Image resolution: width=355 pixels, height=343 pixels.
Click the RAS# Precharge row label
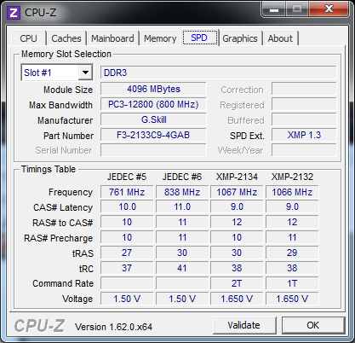tap(58, 238)
